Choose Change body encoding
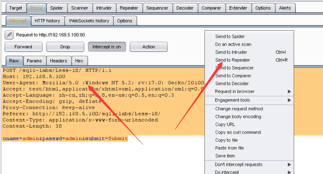Screen dimensions: 323x174 tap(249, 117)
